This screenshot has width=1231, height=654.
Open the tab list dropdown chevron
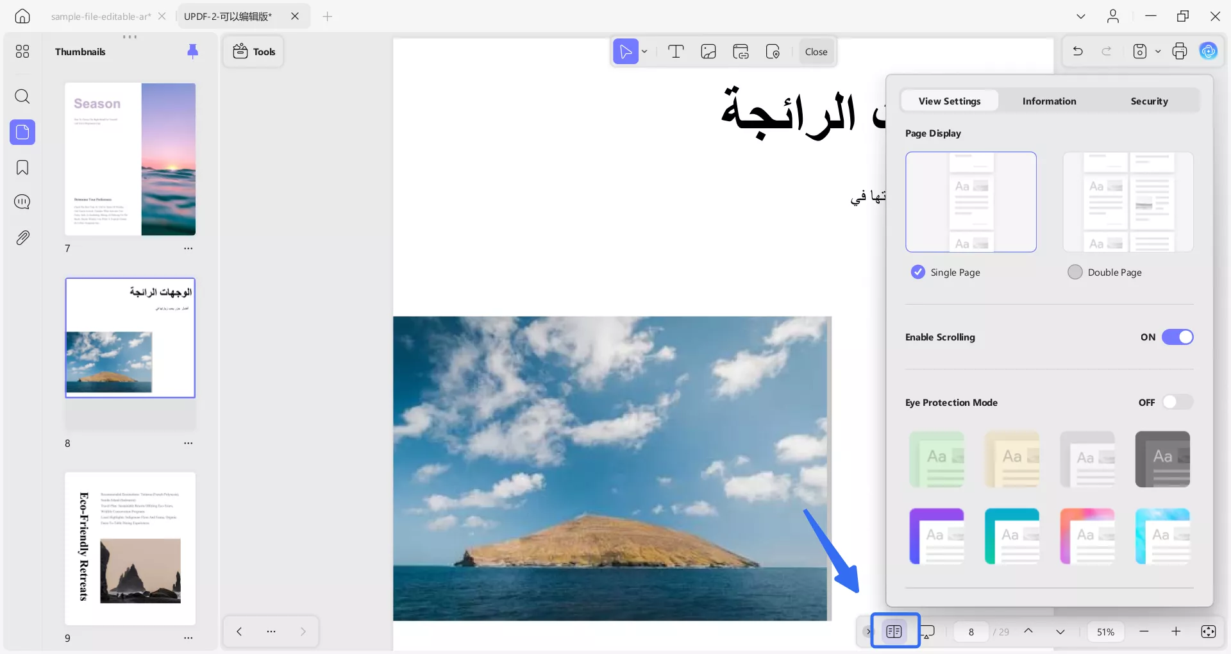click(x=1081, y=16)
